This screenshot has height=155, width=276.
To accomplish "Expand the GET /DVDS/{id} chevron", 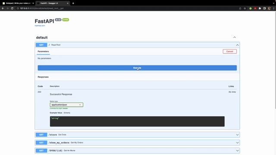I will [x=237, y=151].
